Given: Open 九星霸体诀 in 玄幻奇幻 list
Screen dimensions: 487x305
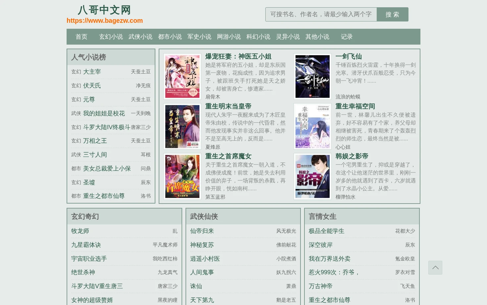Looking at the screenshot, I should (86, 245).
